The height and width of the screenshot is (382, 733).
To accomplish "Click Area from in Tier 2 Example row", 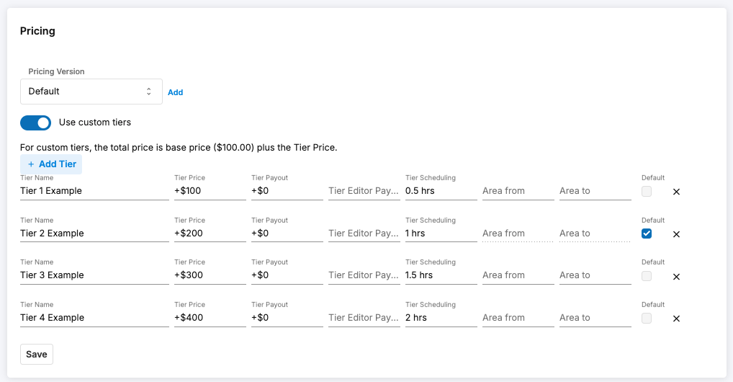I will coord(518,233).
